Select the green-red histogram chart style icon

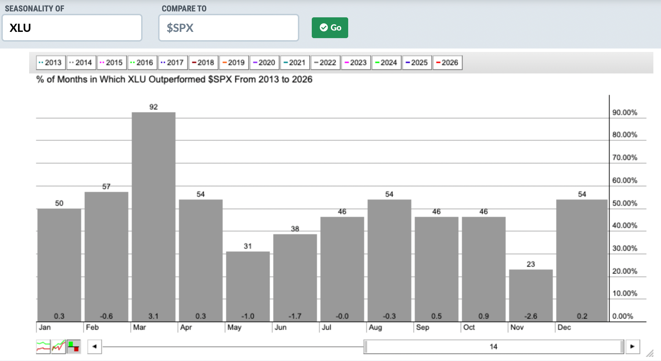(74, 346)
